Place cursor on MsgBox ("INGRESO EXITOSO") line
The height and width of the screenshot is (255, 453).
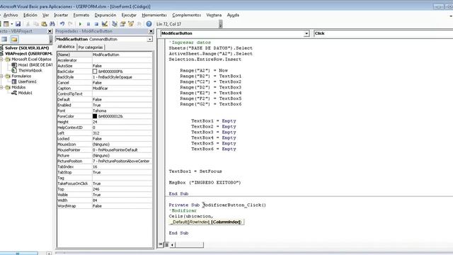[205, 183]
